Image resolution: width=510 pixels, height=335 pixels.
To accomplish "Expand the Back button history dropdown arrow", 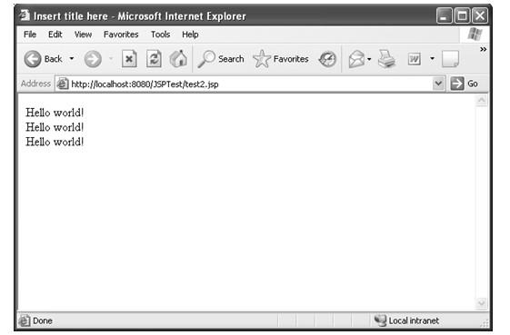I will [72, 59].
